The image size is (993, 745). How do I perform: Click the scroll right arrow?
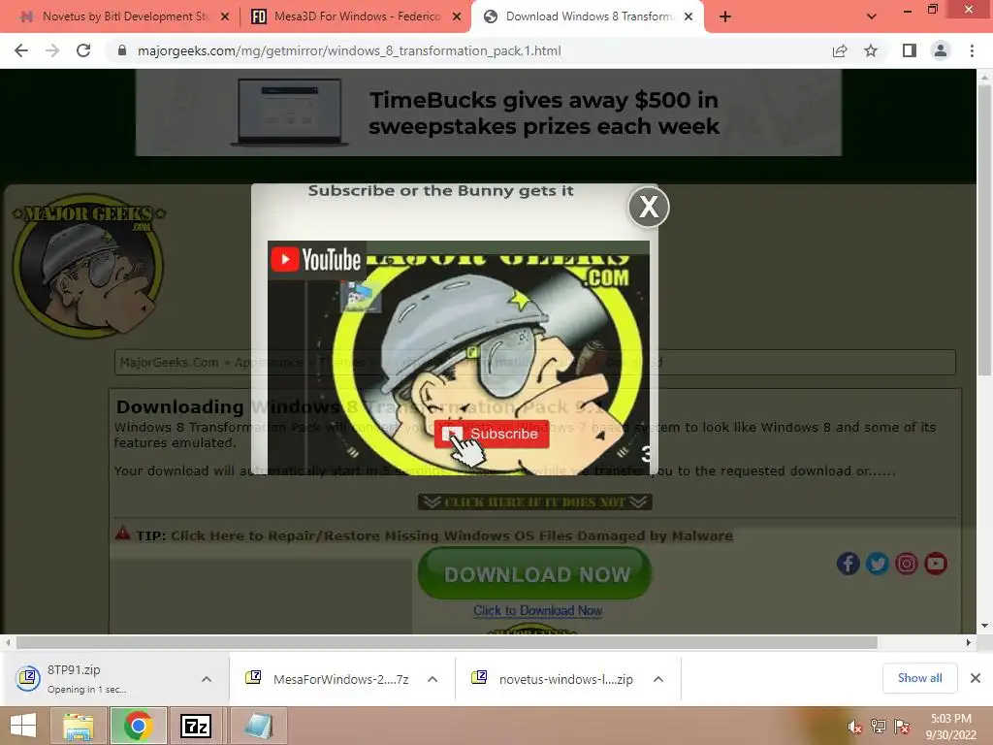(x=968, y=643)
